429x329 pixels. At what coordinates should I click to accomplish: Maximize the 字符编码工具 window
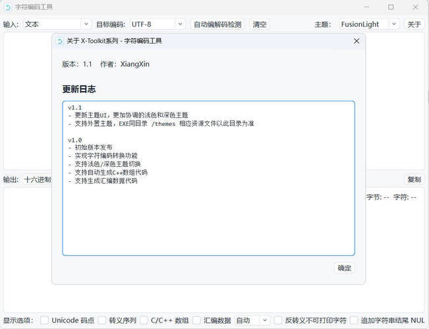click(x=391, y=7)
